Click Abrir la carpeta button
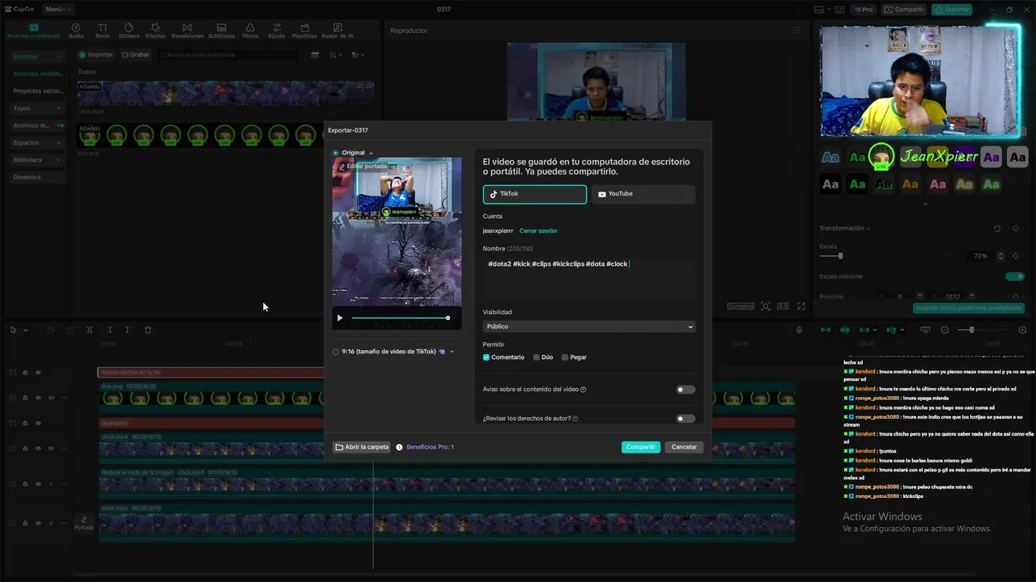The image size is (1036, 582). [x=362, y=447]
